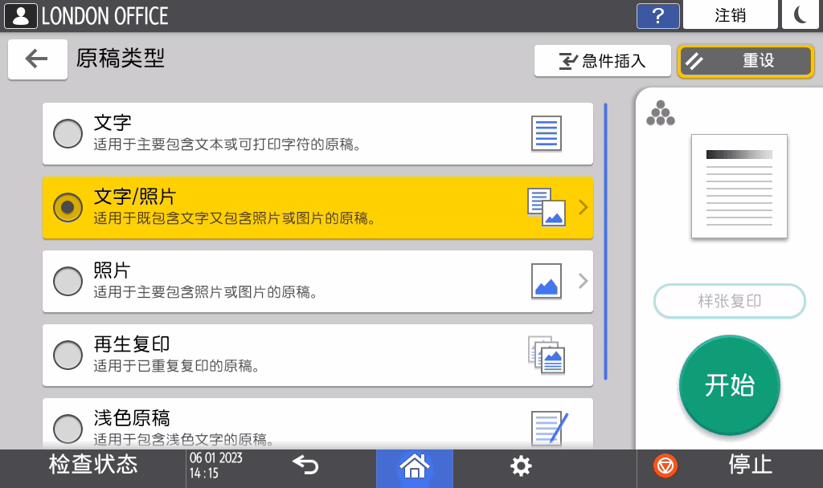
Task: Click the blue vertical scrollbar
Action: click(605, 241)
